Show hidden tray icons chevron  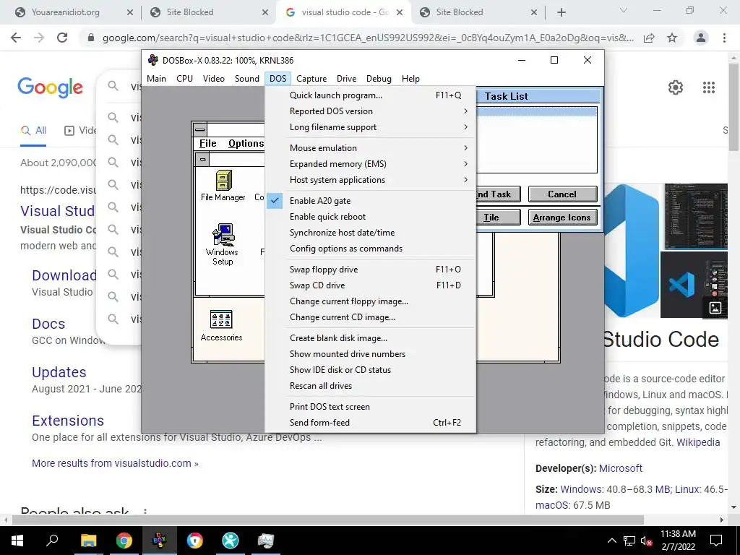tap(611, 541)
